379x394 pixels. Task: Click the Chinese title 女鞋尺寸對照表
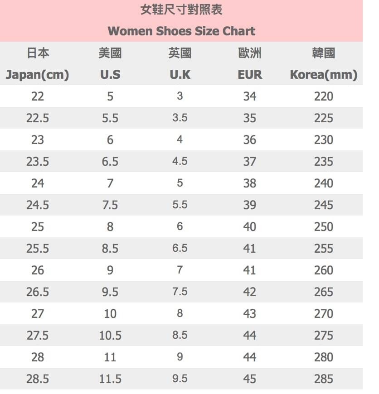click(181, 10)
